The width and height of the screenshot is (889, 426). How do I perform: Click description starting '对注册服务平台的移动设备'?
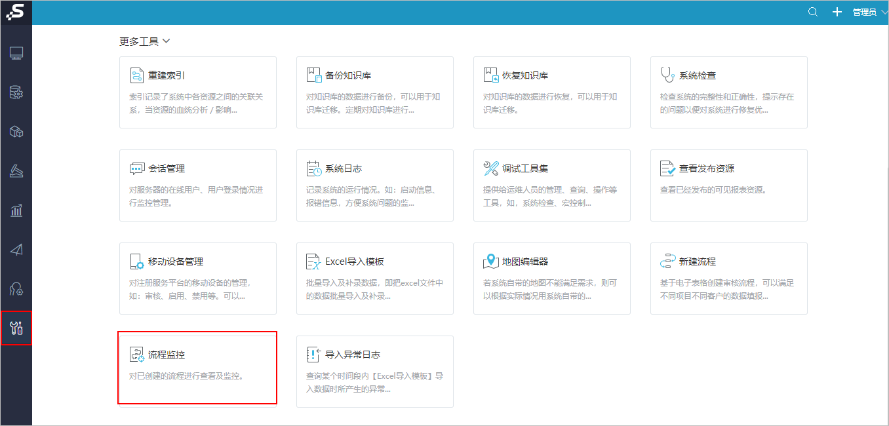[190, 290]
